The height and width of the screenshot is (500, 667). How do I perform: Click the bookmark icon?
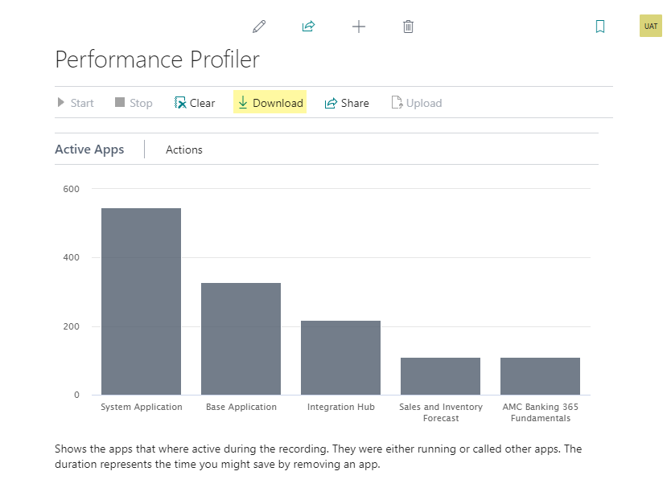(x=600, y=27)
